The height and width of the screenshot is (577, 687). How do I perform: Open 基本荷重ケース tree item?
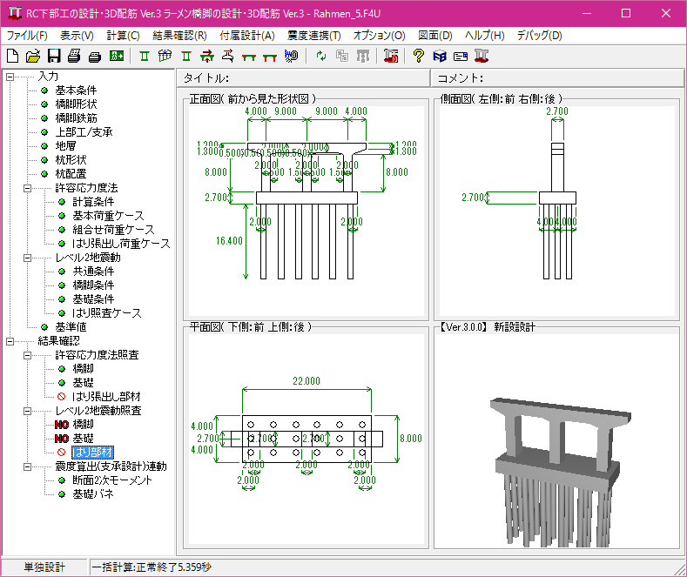(x=108, y=216)
